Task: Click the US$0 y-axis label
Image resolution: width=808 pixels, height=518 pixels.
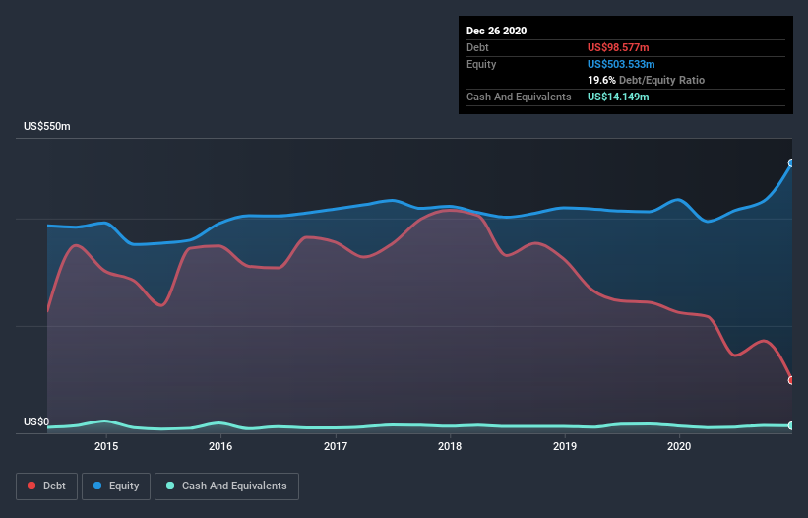Action: tap(36, 421)
